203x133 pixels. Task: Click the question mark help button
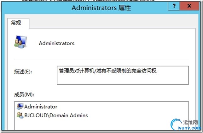coord(174,6)
